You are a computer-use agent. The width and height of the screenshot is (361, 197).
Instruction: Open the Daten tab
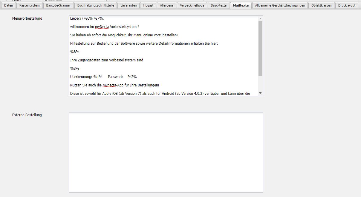coord(8,5)
